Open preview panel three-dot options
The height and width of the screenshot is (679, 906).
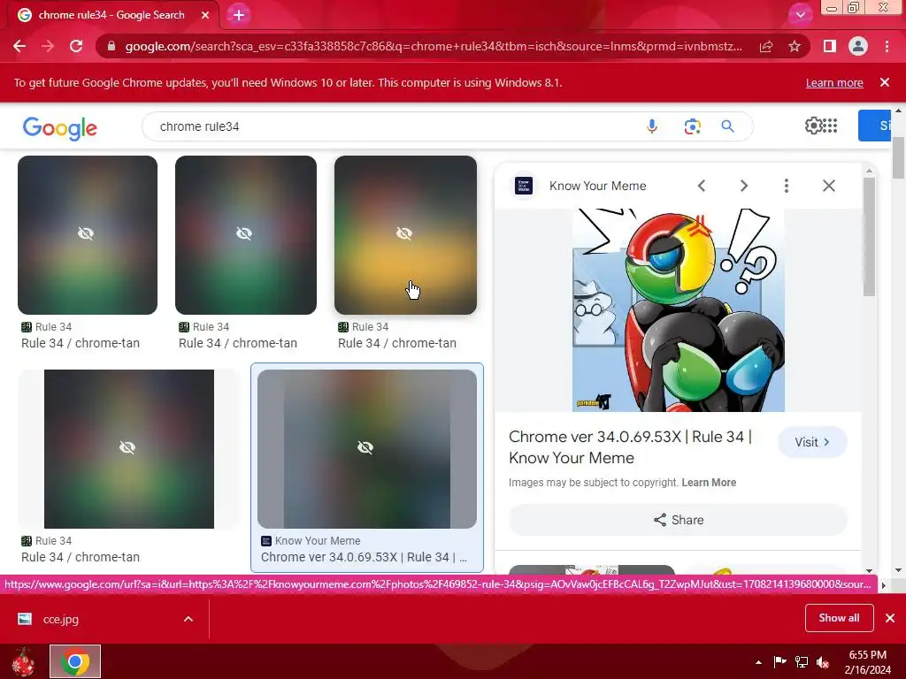(787, 186)
